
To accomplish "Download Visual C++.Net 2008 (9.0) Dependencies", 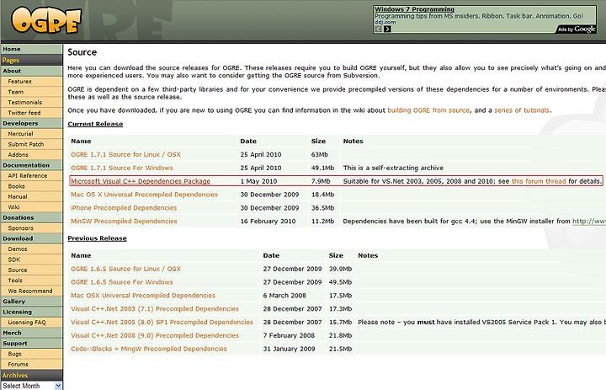I will (x=155, y=335).
